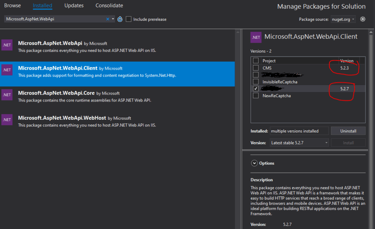
Task: Switch to the Browse tab
Action: 12,5
